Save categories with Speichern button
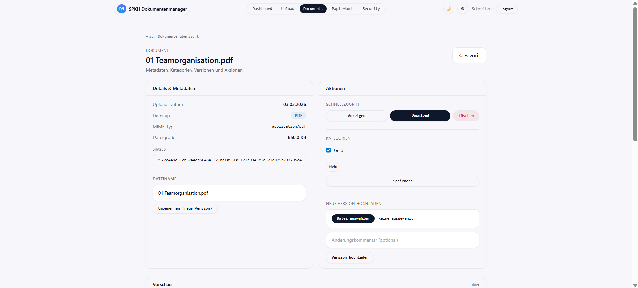The height and width of the screenshot is (288, 638). click(402, 181)
